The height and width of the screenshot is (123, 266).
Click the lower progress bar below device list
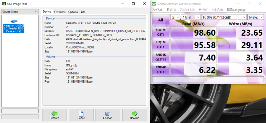20,117
